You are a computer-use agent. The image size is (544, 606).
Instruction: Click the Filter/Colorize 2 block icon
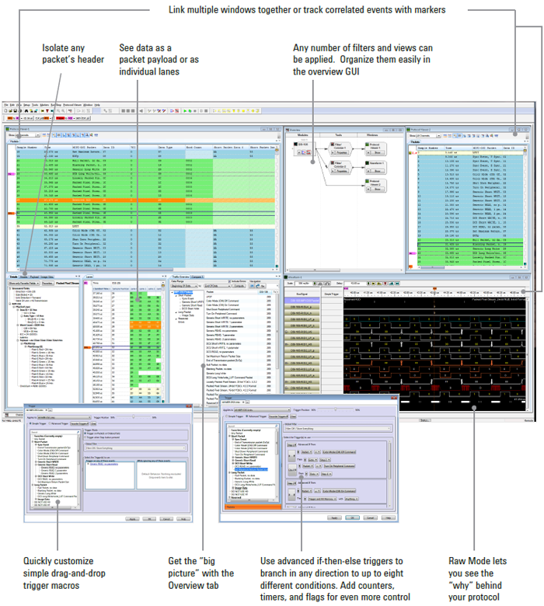pos(332,163)
